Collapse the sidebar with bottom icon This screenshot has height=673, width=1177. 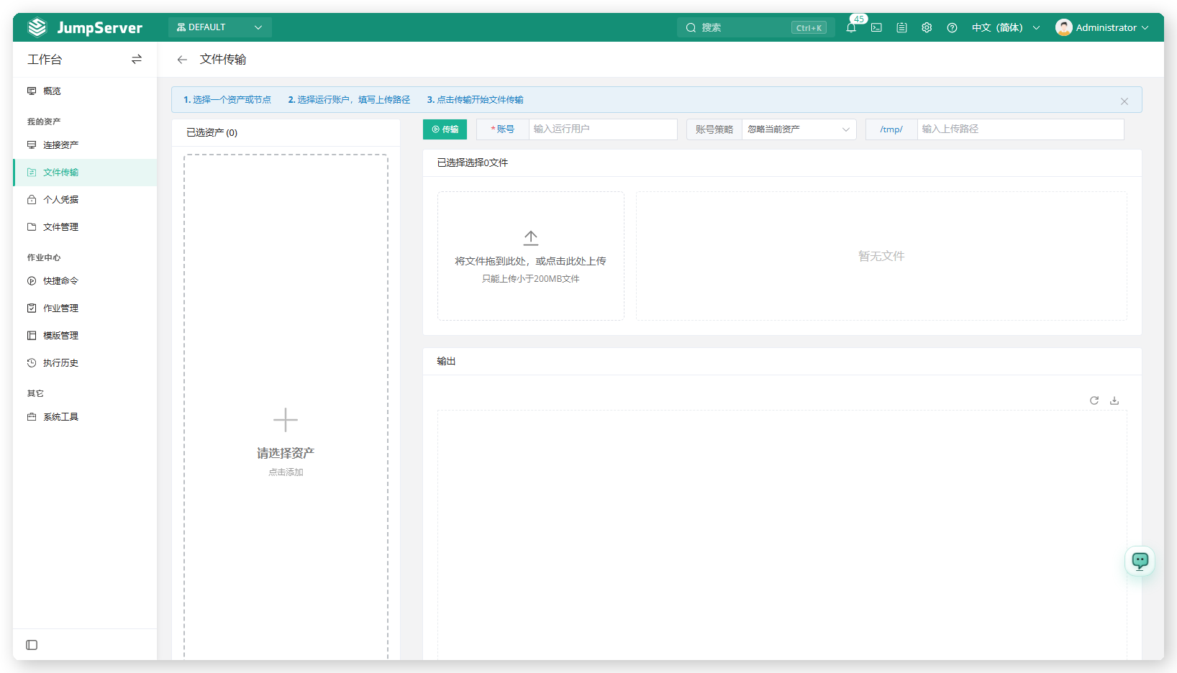[32, 645]
